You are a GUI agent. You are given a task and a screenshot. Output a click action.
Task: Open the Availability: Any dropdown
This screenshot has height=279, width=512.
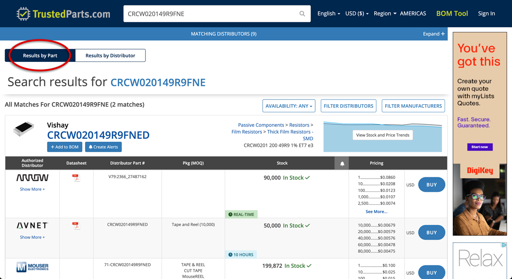point(289,106)
